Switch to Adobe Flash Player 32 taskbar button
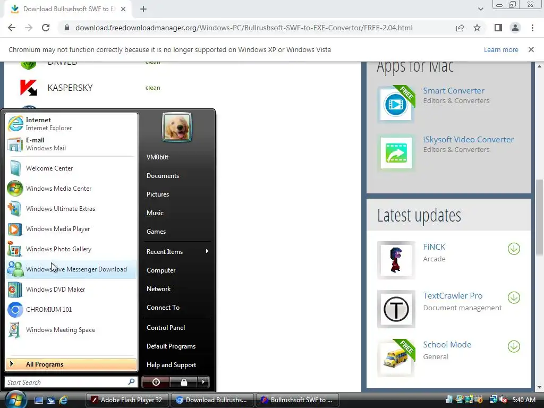 (127, 400)
